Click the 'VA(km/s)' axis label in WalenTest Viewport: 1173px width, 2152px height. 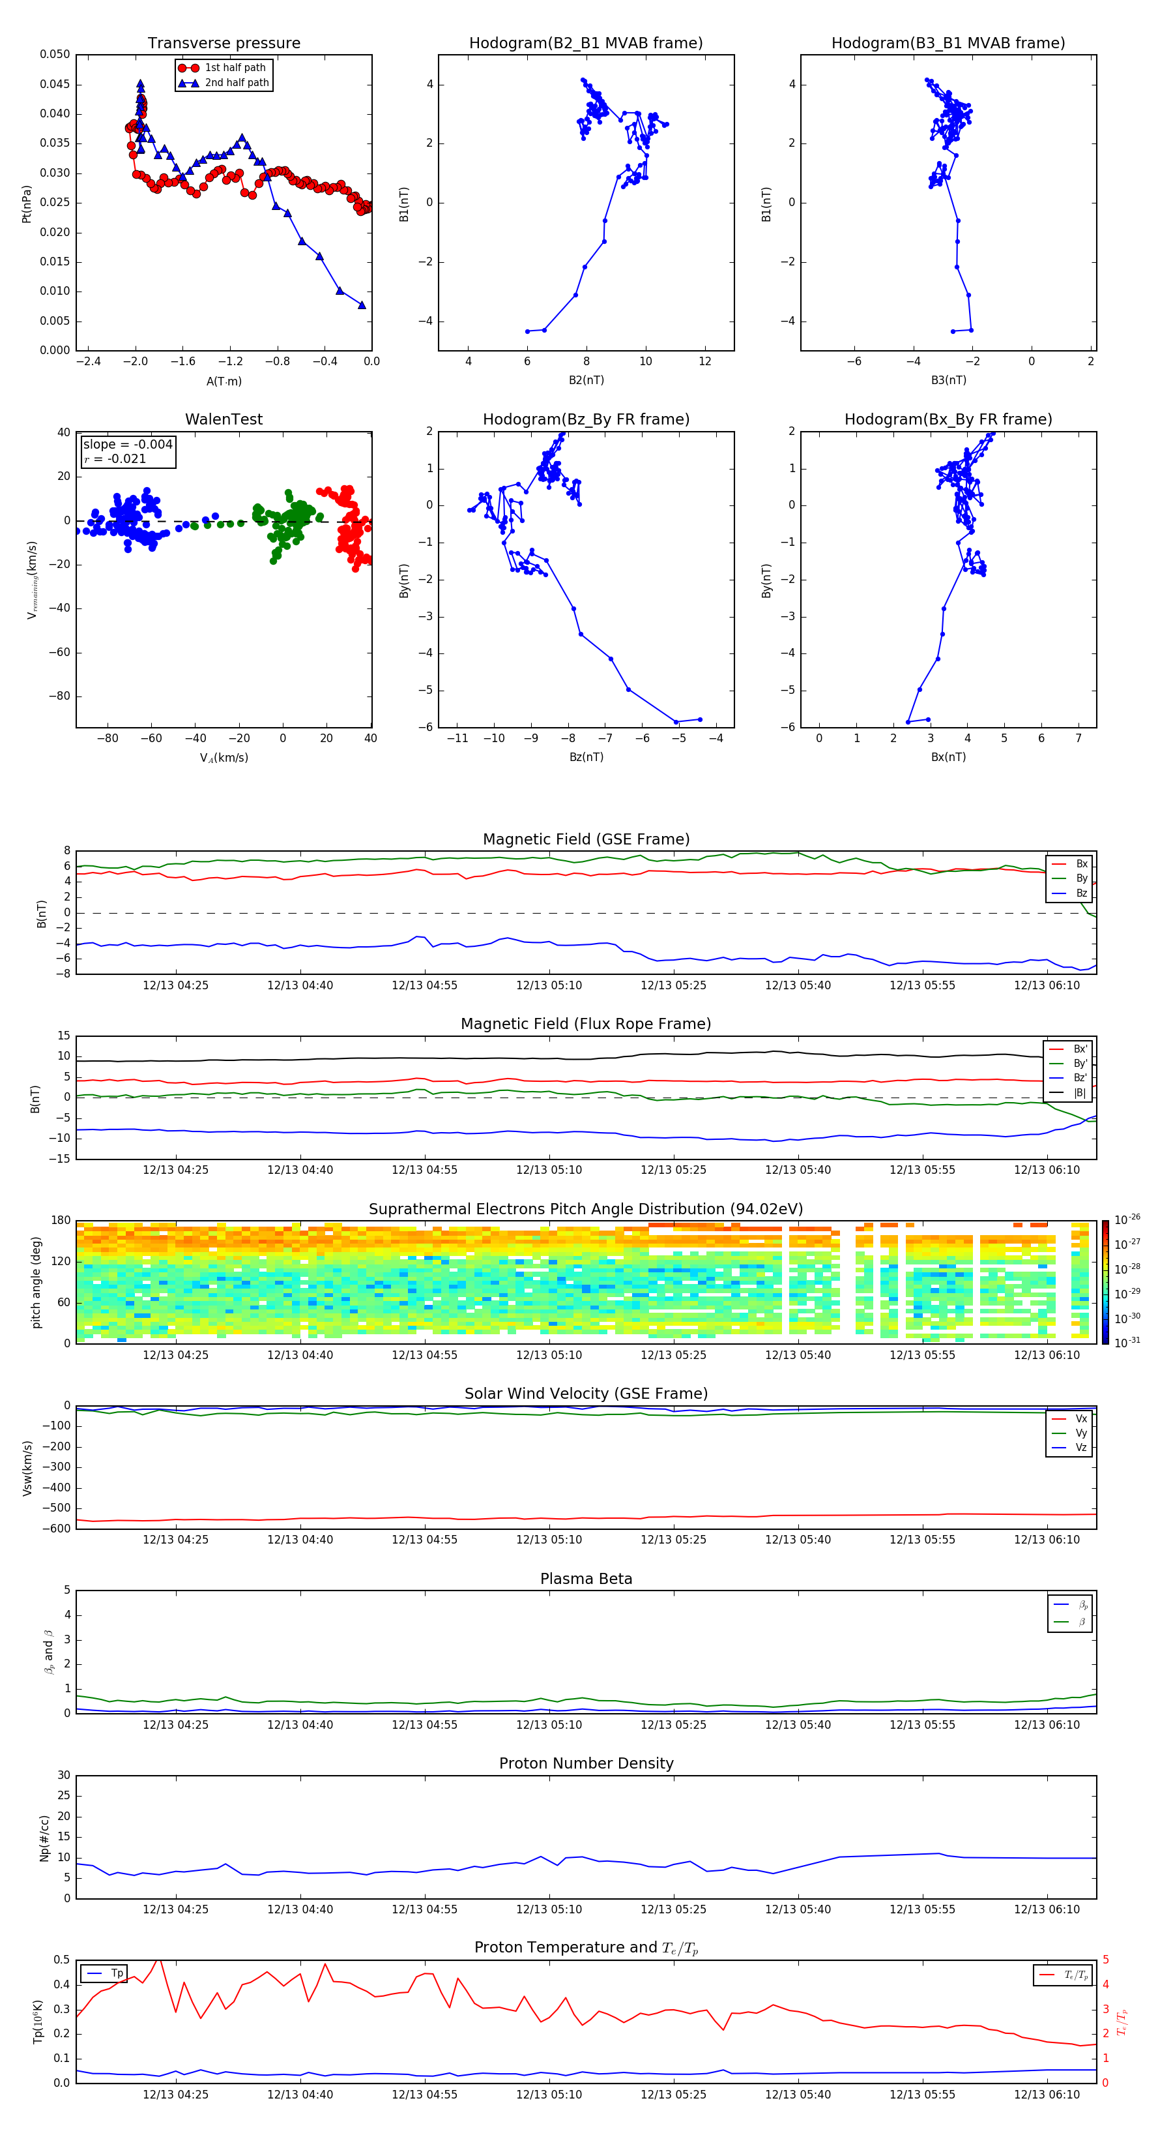tap(224, 758)
